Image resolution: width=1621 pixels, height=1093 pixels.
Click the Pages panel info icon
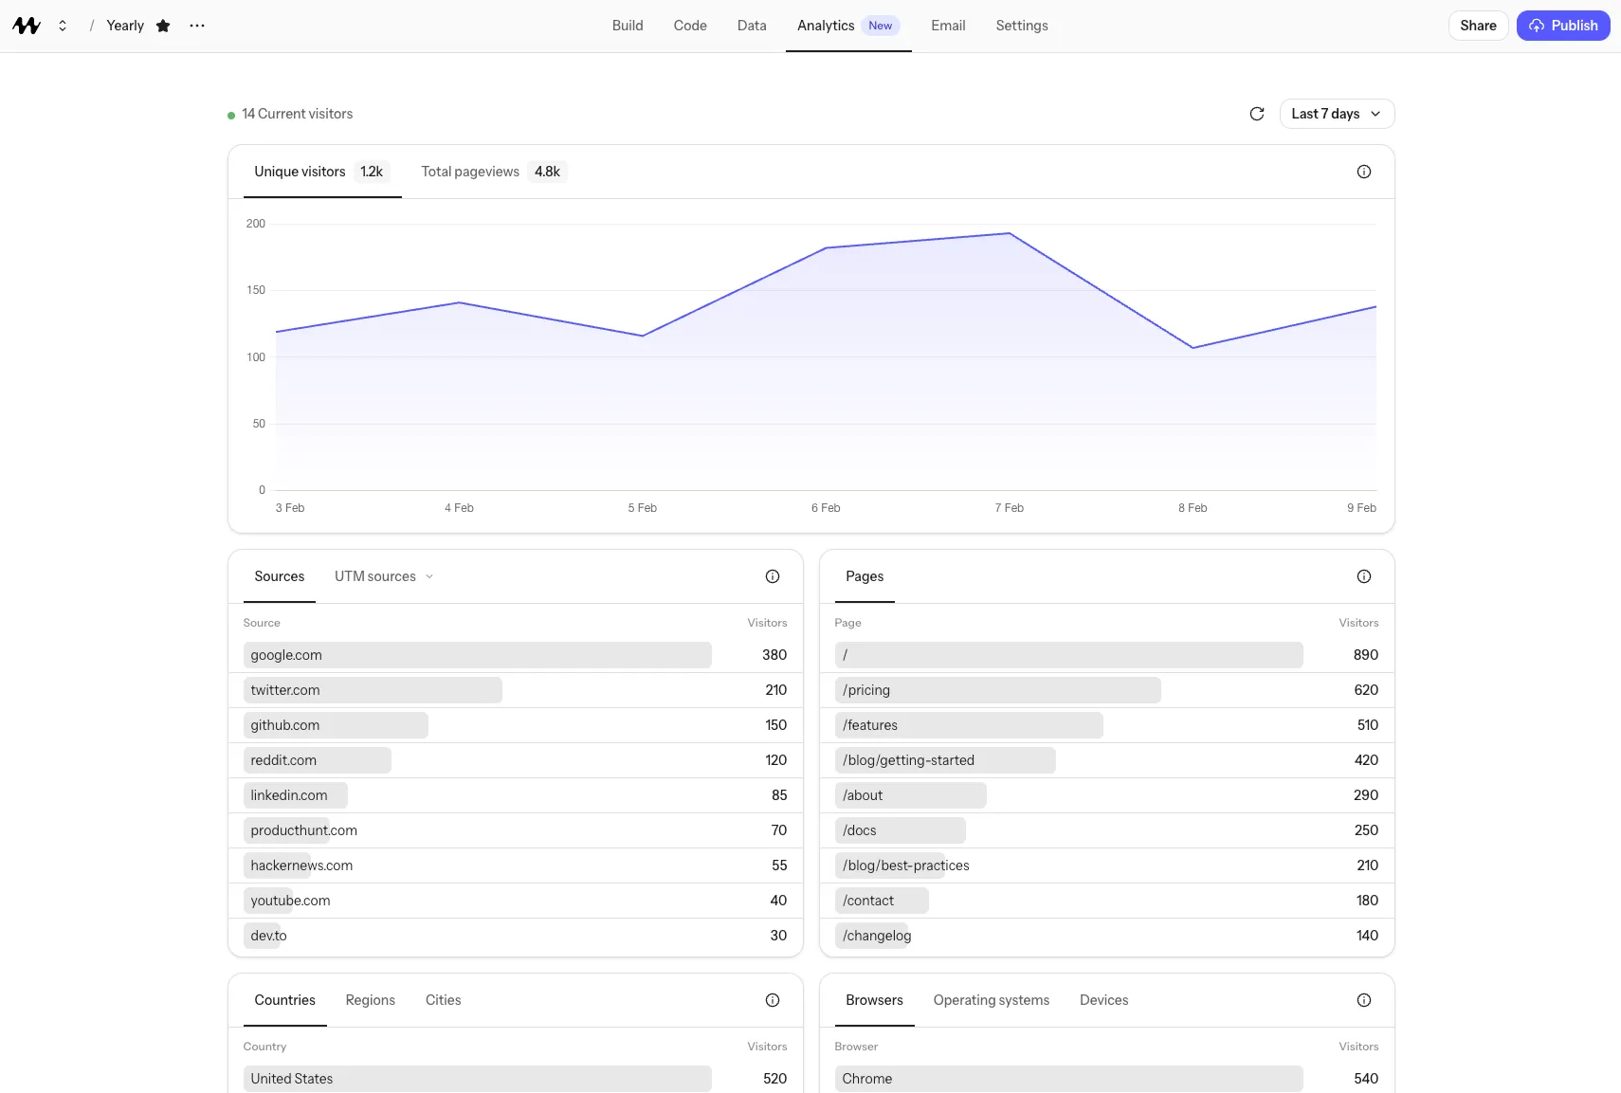coord(1363,576)
